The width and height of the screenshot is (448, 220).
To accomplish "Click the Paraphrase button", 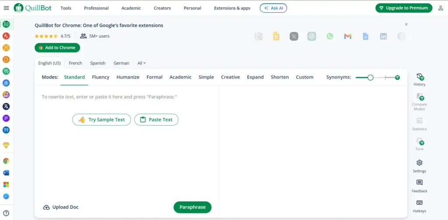I will click(192, 207).
